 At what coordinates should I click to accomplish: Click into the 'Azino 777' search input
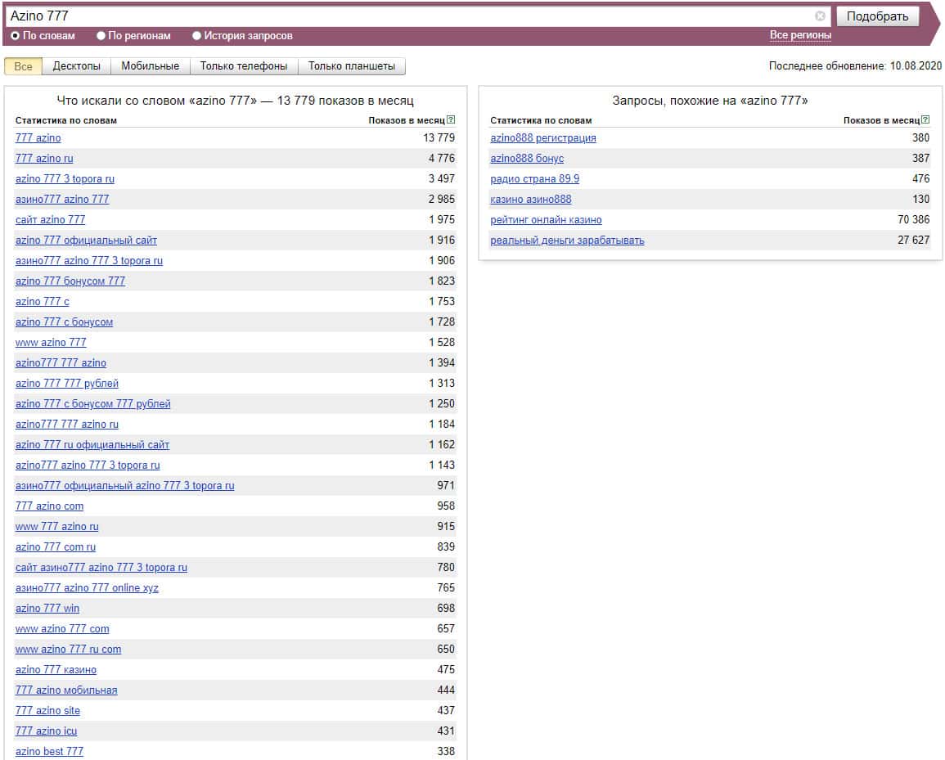tap(409, 16)
